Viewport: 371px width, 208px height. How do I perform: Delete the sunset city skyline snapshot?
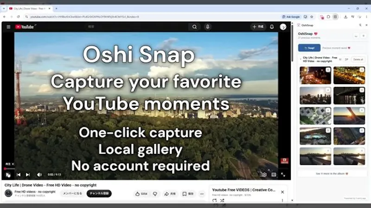pyautogui.click(x=328, y=90)
